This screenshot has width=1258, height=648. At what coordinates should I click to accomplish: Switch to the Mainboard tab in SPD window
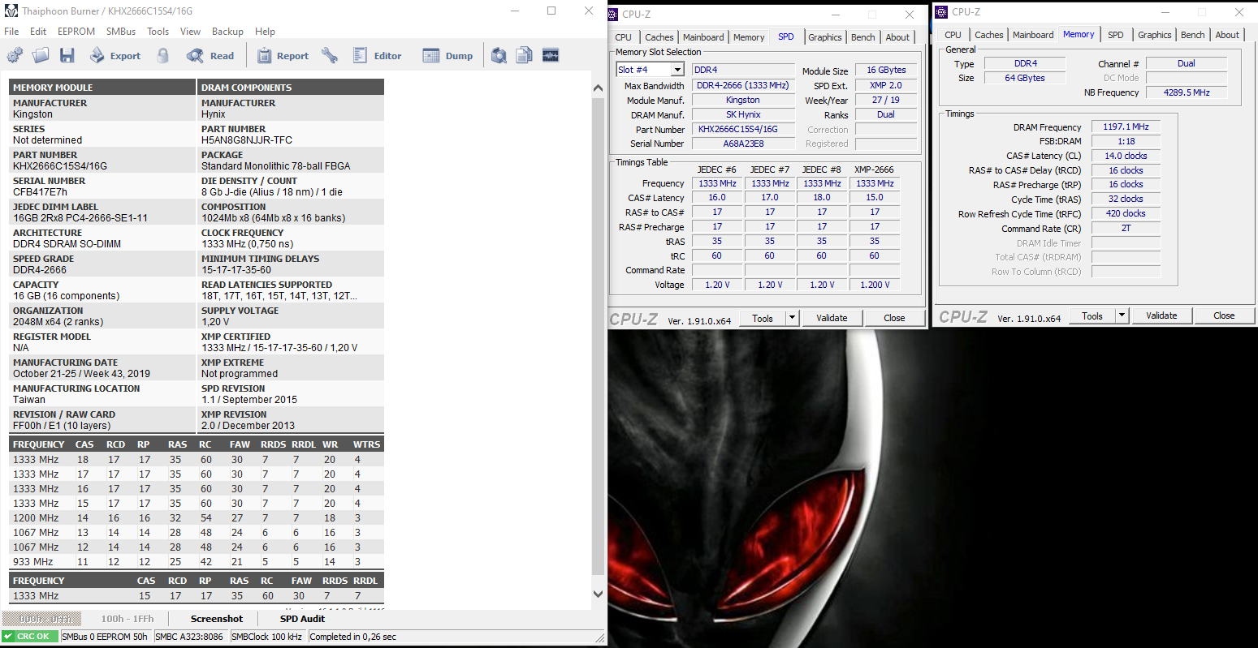702,37
